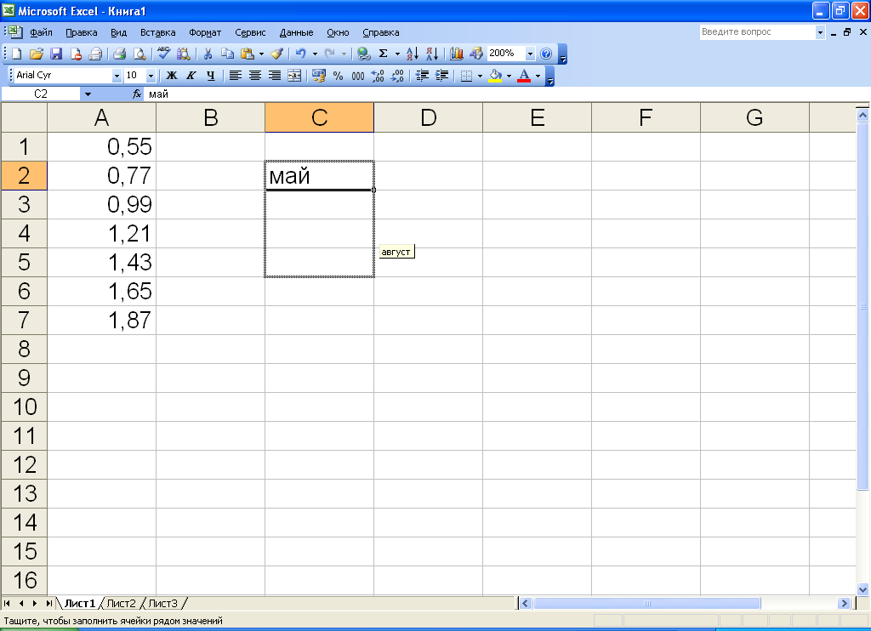Click the fx insert function button

[137, 94]
